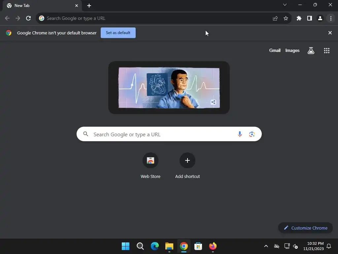The height and width of the screenshot is (254, 338).
Task: Open Images link
Action: (x=292, y=51)
